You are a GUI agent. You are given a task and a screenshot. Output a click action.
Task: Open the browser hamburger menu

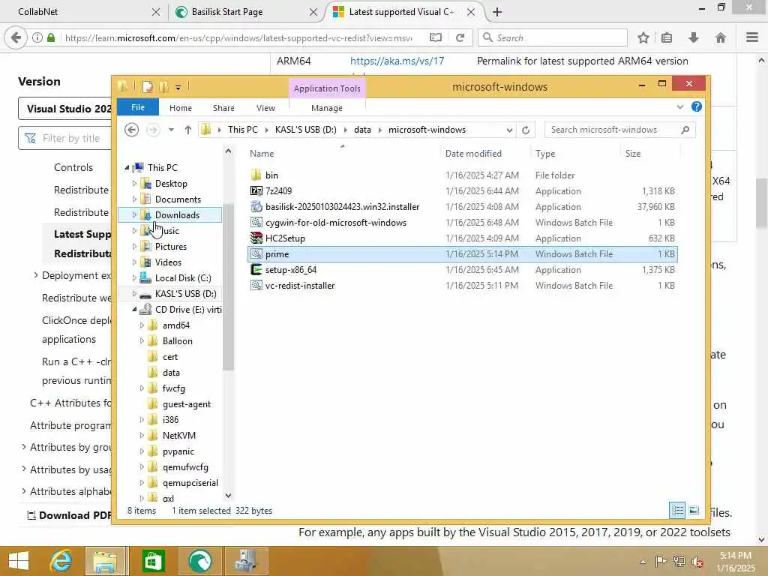(752, 37)
